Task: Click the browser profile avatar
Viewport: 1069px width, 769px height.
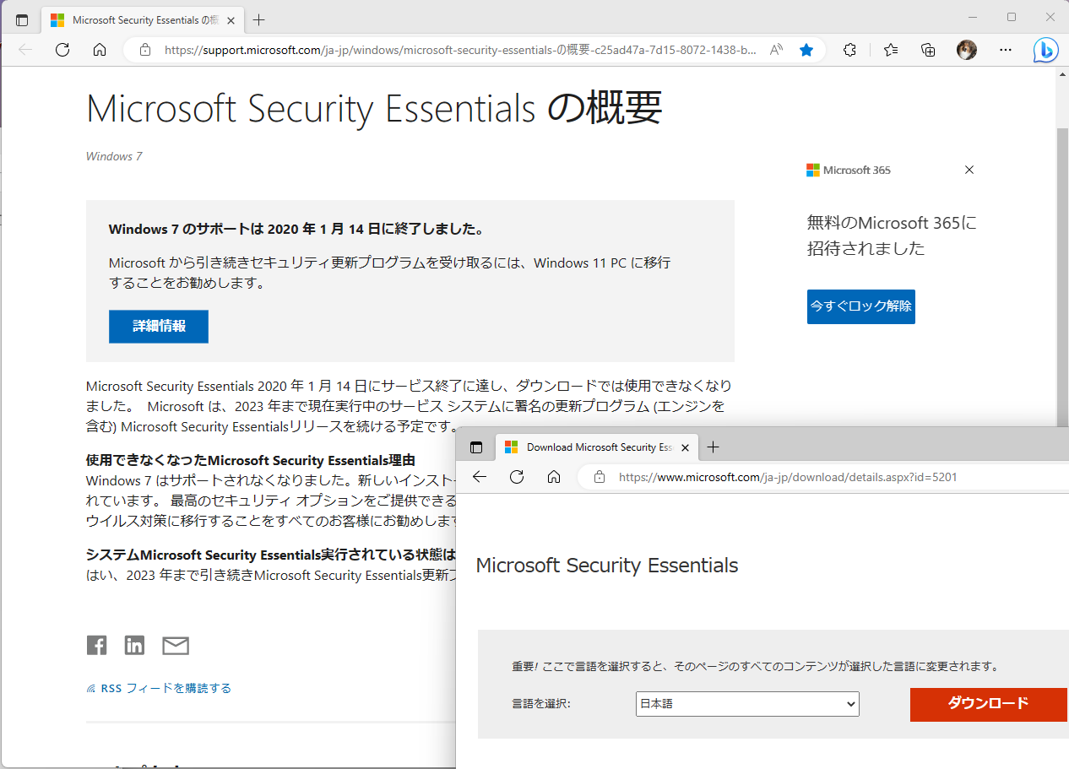Action: pyautogui.click(x=966, y=50)
